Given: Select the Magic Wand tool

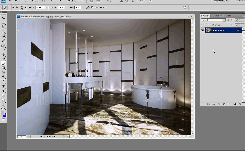Looking at the screenshot, I should 3,31.
